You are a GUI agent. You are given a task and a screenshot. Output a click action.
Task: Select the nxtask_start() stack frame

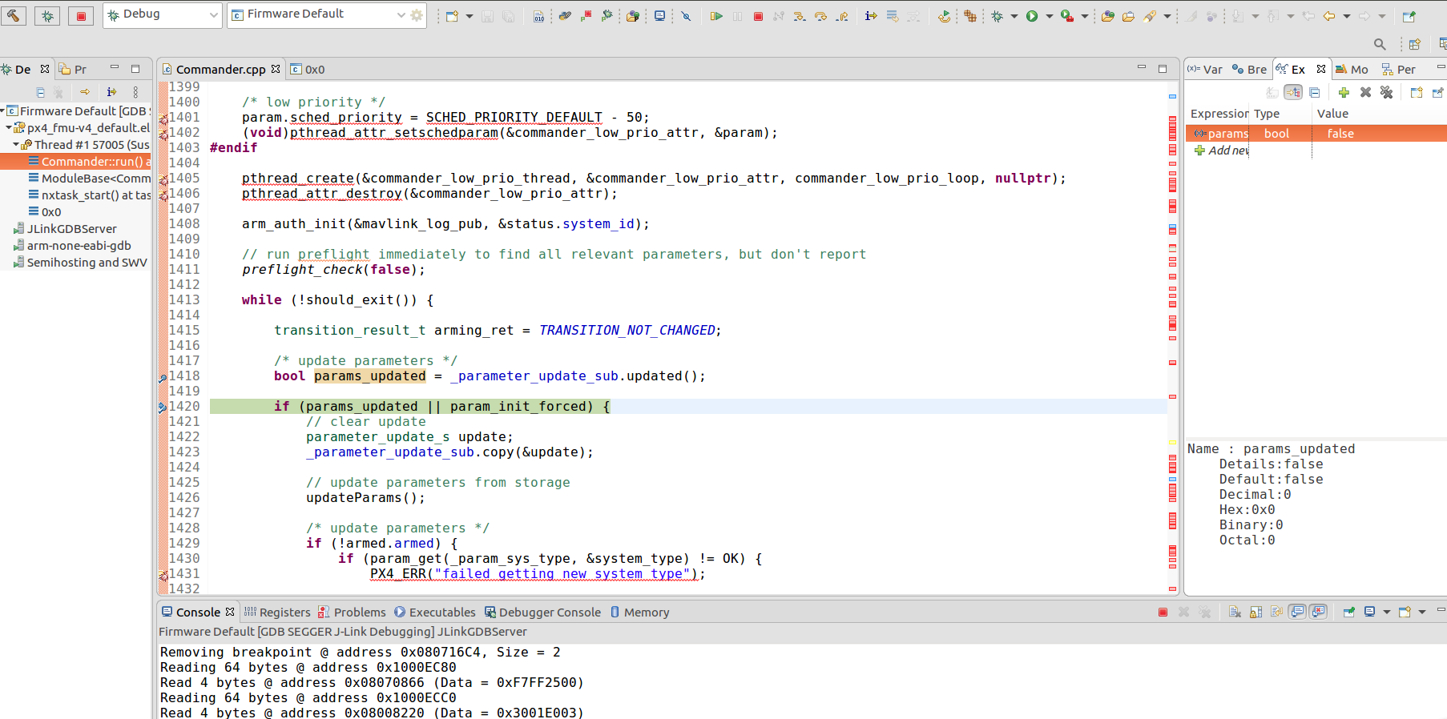(x=89, y=195)
